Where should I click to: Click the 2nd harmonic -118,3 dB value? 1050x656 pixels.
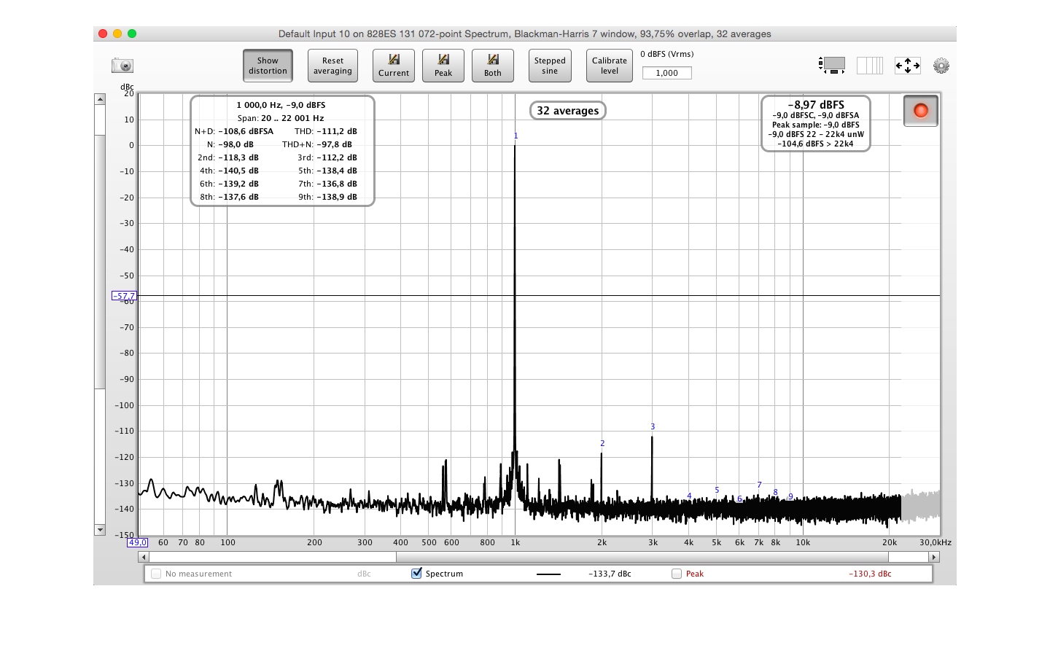238,157
